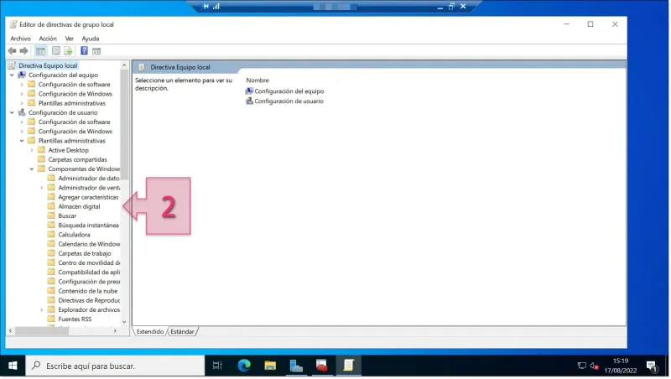Click tree pane vertical scrollbar up arrow
671x379 pixels.
click(x=124, y=65)
